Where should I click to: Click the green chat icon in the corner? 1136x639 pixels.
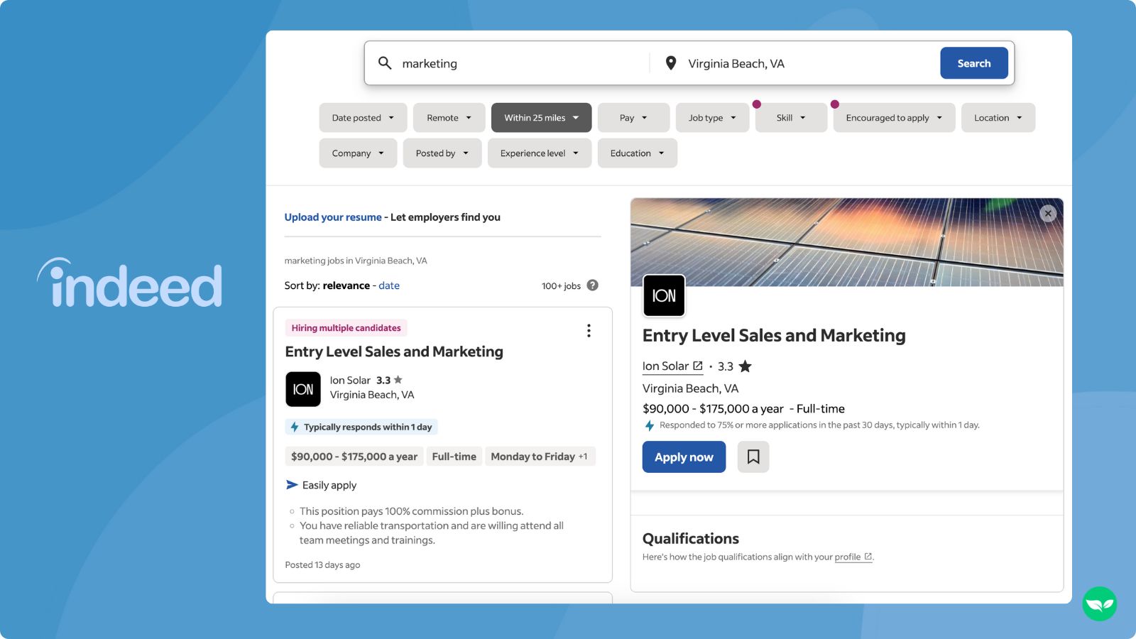(1098, 603)
